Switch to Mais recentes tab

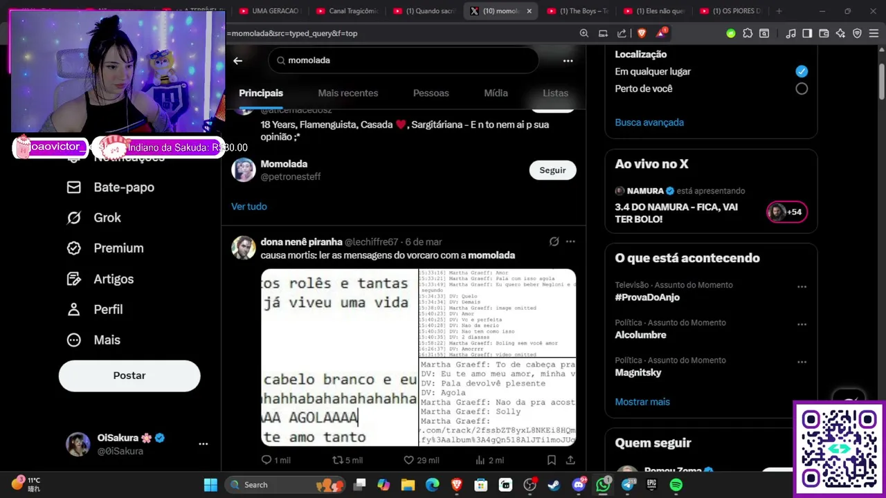tap(347, 93)
